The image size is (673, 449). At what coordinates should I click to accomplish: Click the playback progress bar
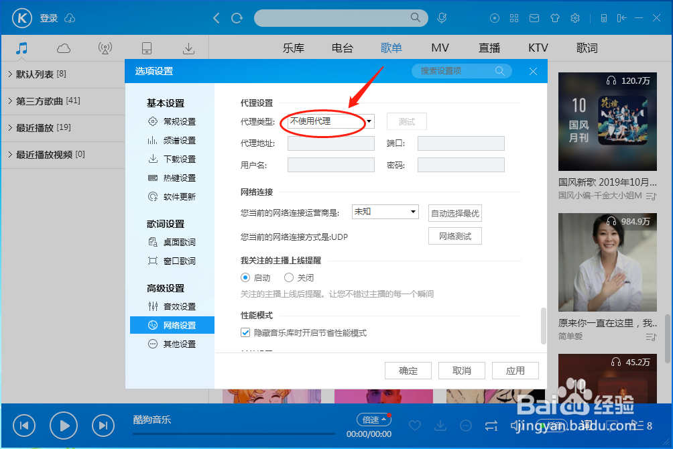[x=233, y=434]
